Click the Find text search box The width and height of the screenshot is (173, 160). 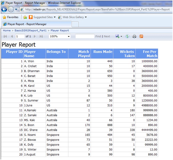point(85,36)
